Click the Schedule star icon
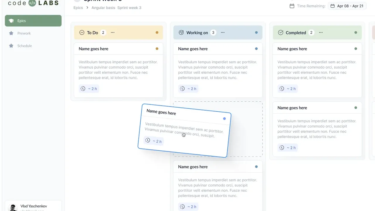This screenshot has height=211, width=375. click(x=11, y=46)
